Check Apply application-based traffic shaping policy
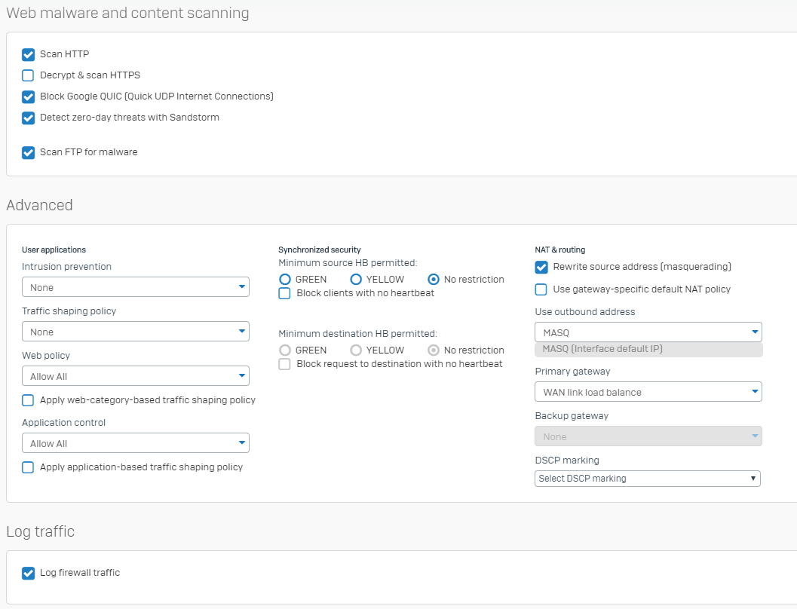The width and height of the screenshot is (797, 609). point(28,467)
